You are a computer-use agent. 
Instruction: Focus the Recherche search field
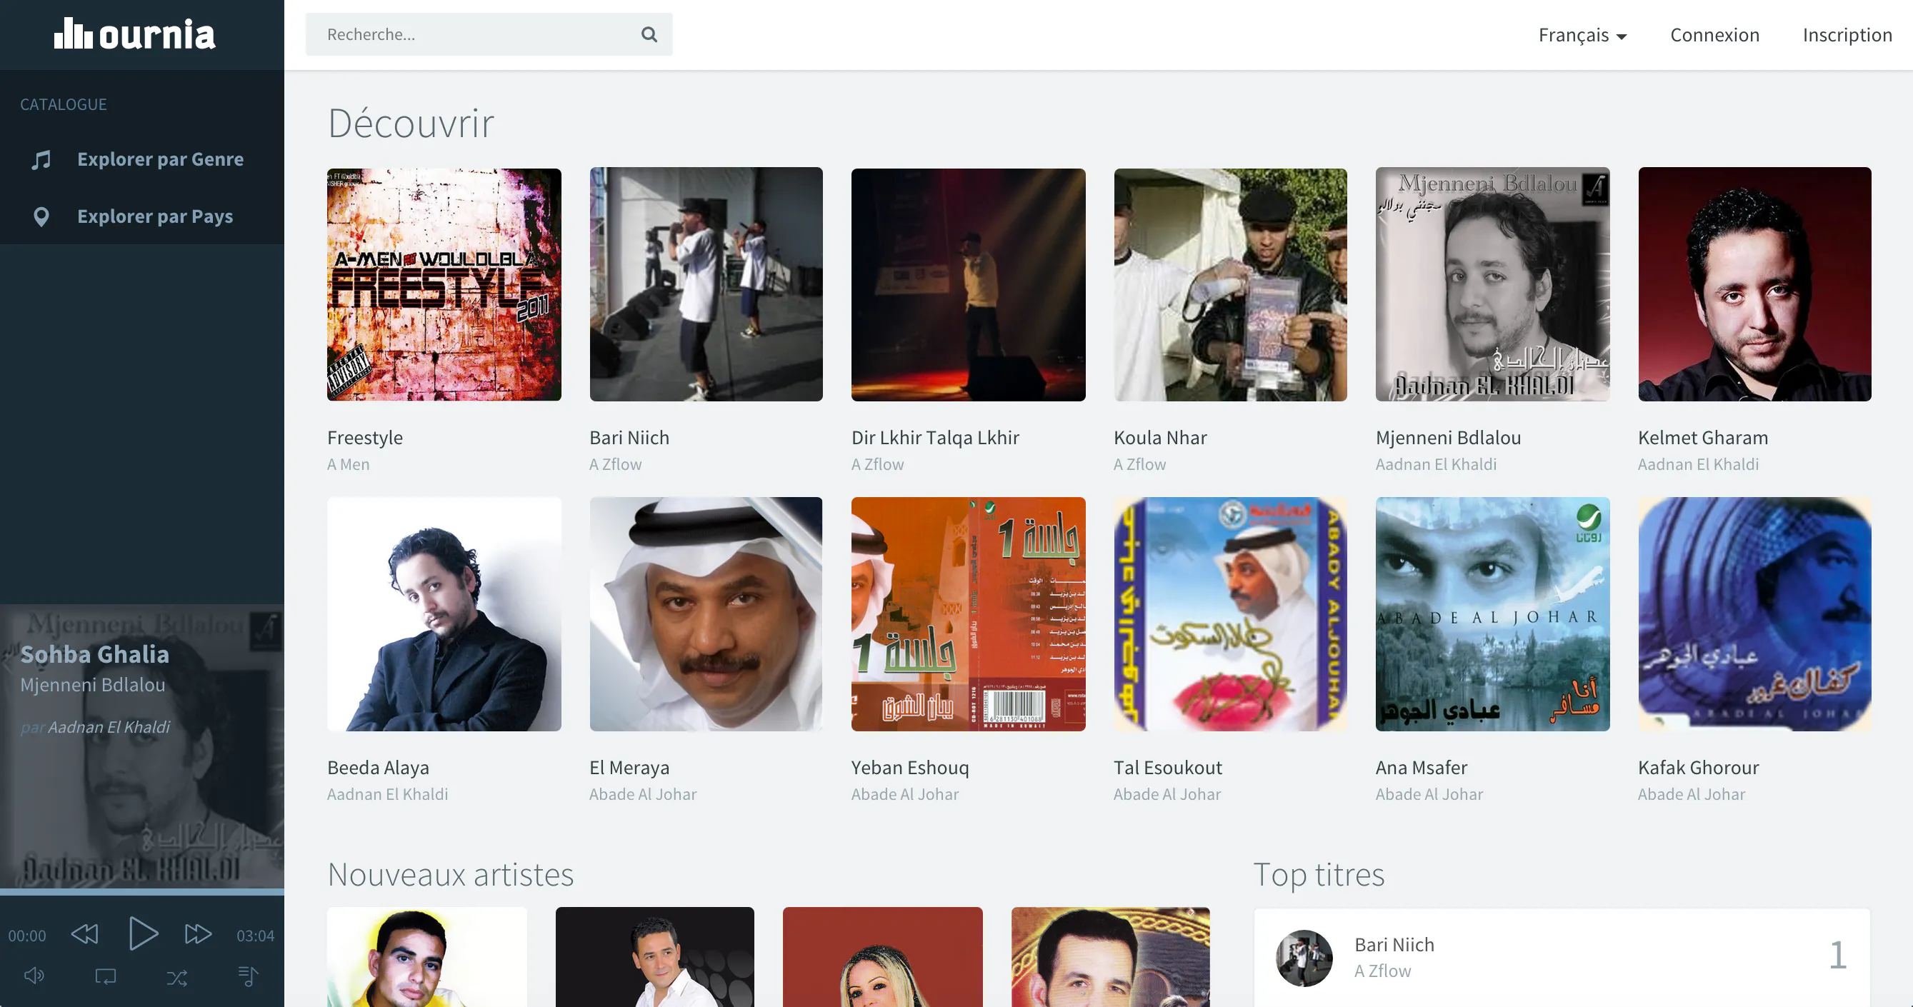click(x=489, y=34)
